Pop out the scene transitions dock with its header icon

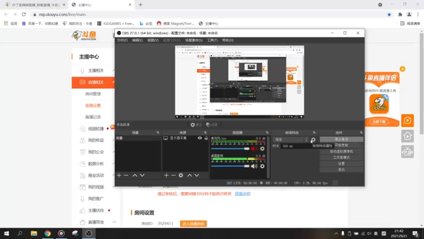point(314,132)
